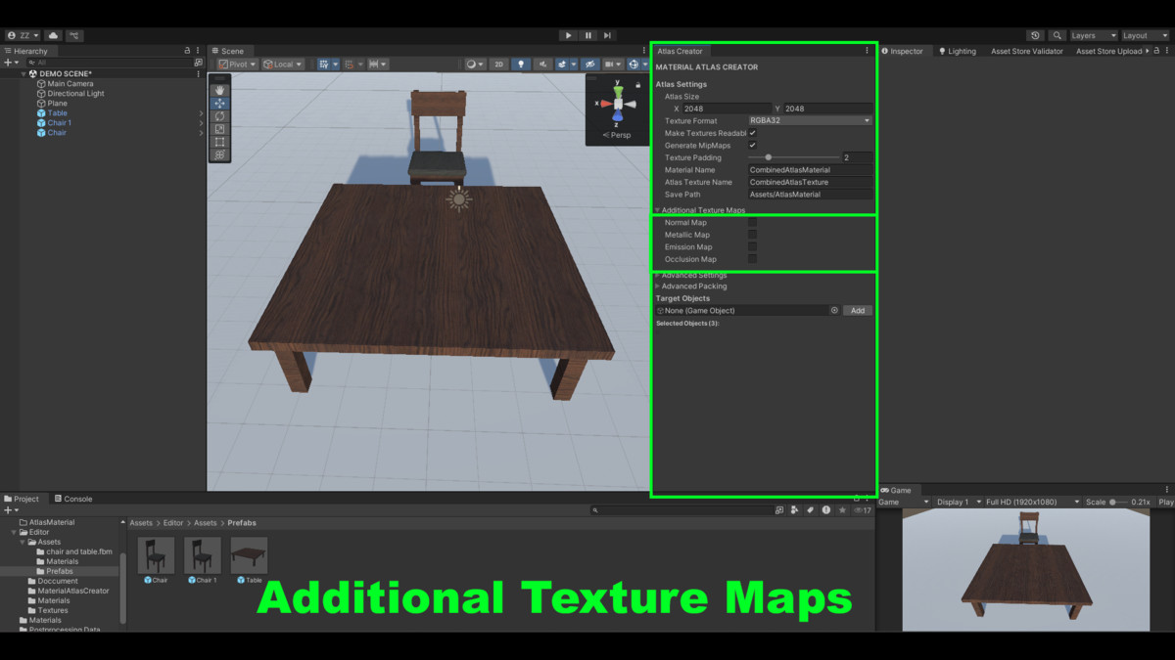Viewport: 1175px width, 660px height.
Task: Click the scene orientation gizmo
Action: tap(618, 104)
